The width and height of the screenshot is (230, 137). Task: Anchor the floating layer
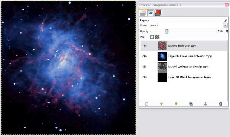tap(206, 104)
